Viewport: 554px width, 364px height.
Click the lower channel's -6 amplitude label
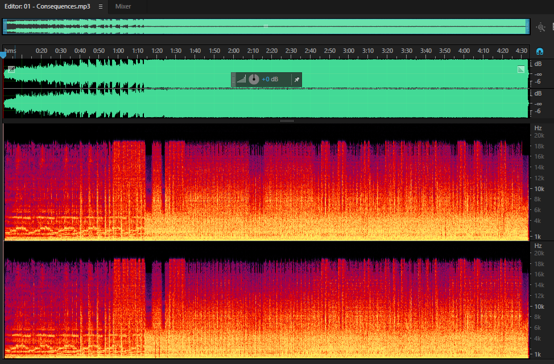538,111
